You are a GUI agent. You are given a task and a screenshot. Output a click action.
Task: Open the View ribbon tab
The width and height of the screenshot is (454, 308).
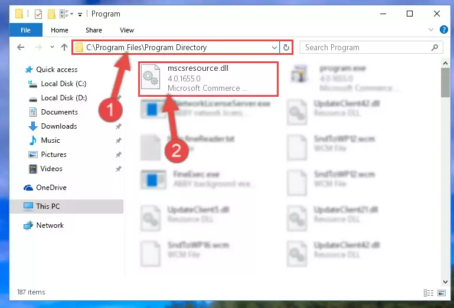pyautogui.click(x=127, y=30)
